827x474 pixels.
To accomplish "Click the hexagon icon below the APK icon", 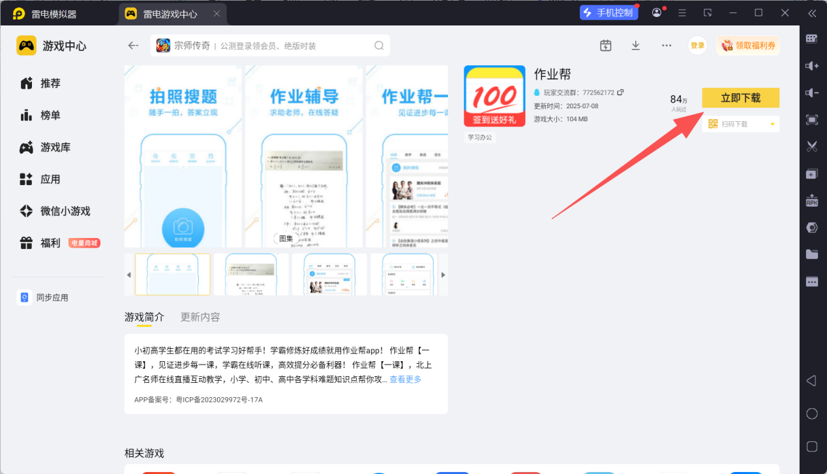I will point(812,228).
